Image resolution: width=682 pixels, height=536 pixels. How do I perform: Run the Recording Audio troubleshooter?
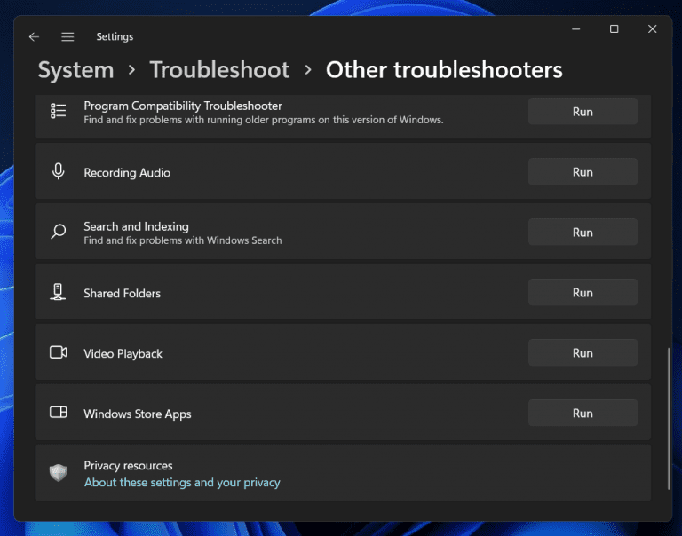coord(583,172)
